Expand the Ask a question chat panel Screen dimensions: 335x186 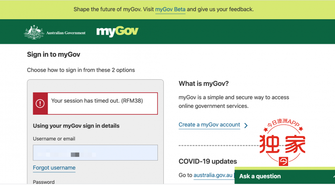[x=285, y=176]
